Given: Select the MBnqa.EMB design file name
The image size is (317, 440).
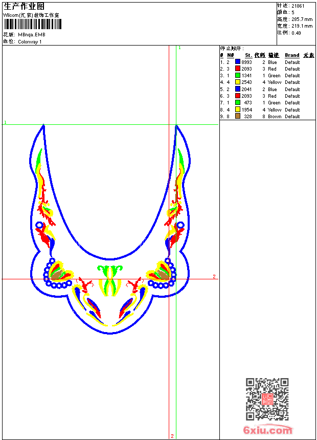Looking at the screenshot, I should [32, 35].
